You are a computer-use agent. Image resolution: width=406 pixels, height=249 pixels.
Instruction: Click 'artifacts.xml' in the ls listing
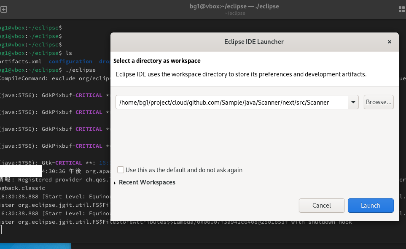[18, 61]
